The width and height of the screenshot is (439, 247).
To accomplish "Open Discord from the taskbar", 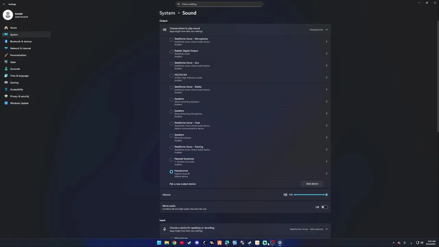I will 197,243.
